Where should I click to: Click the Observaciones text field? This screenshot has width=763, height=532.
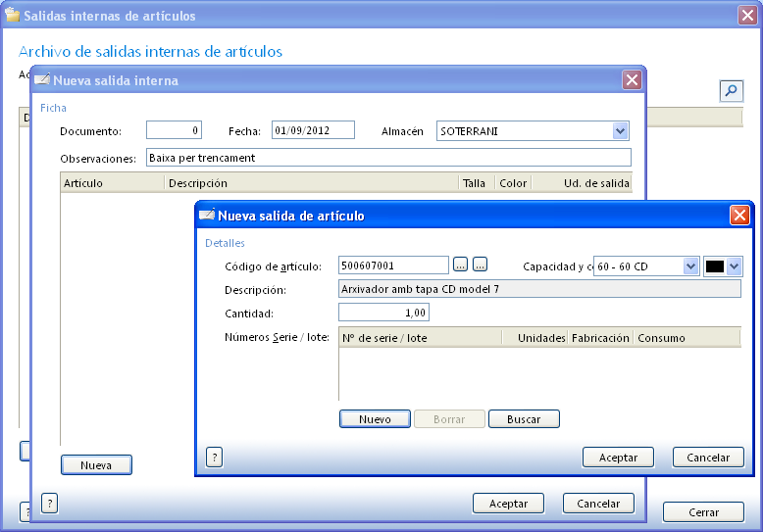coord(387,158)
